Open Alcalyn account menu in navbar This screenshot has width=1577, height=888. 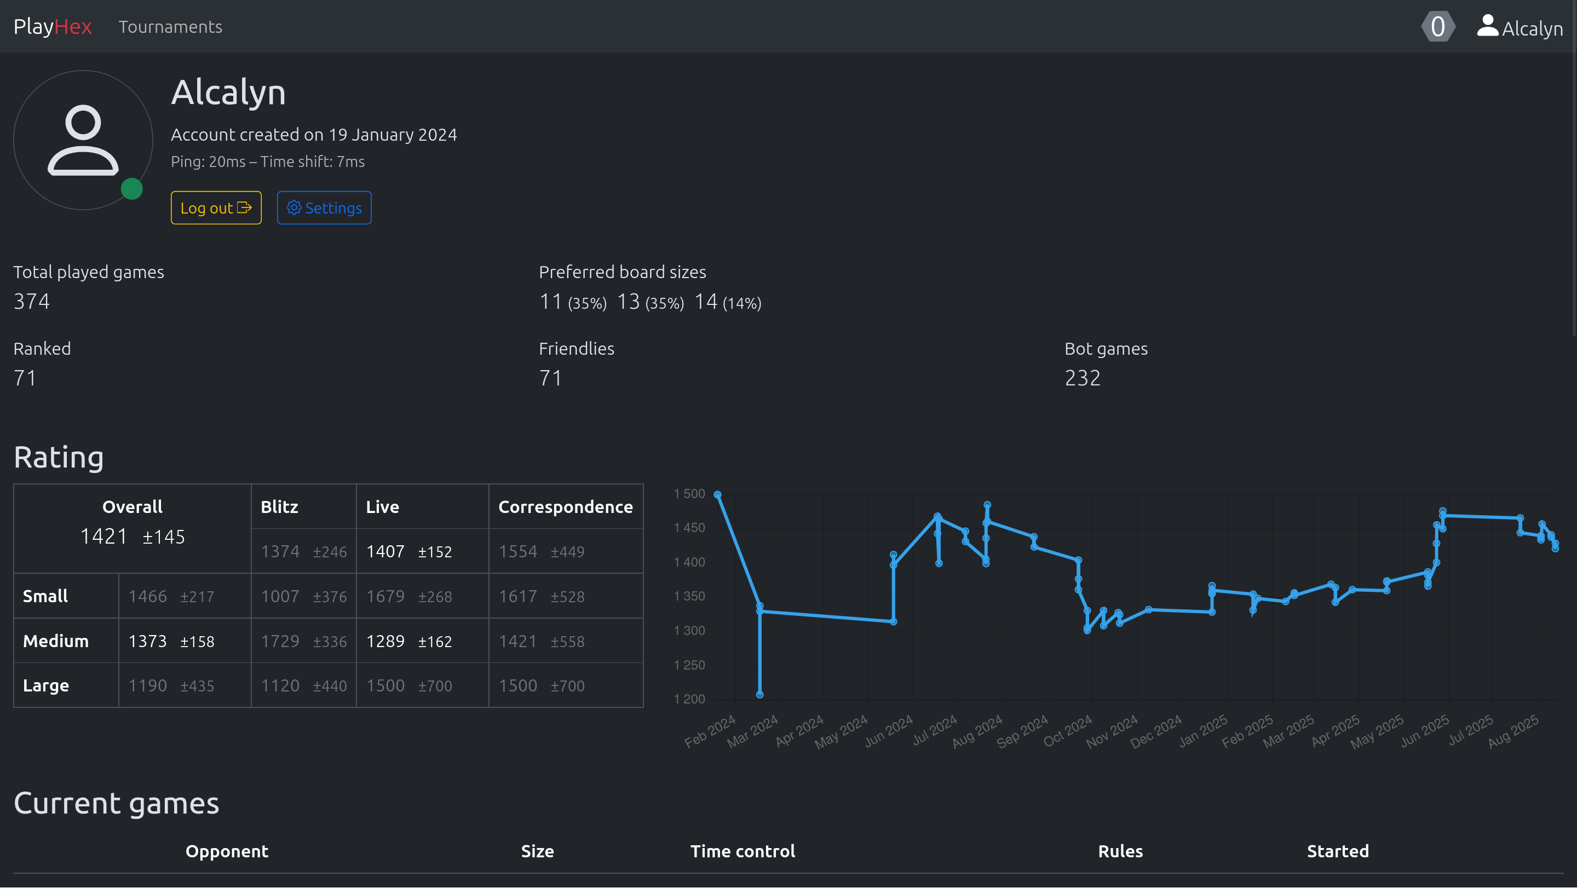coord(1520,28)
